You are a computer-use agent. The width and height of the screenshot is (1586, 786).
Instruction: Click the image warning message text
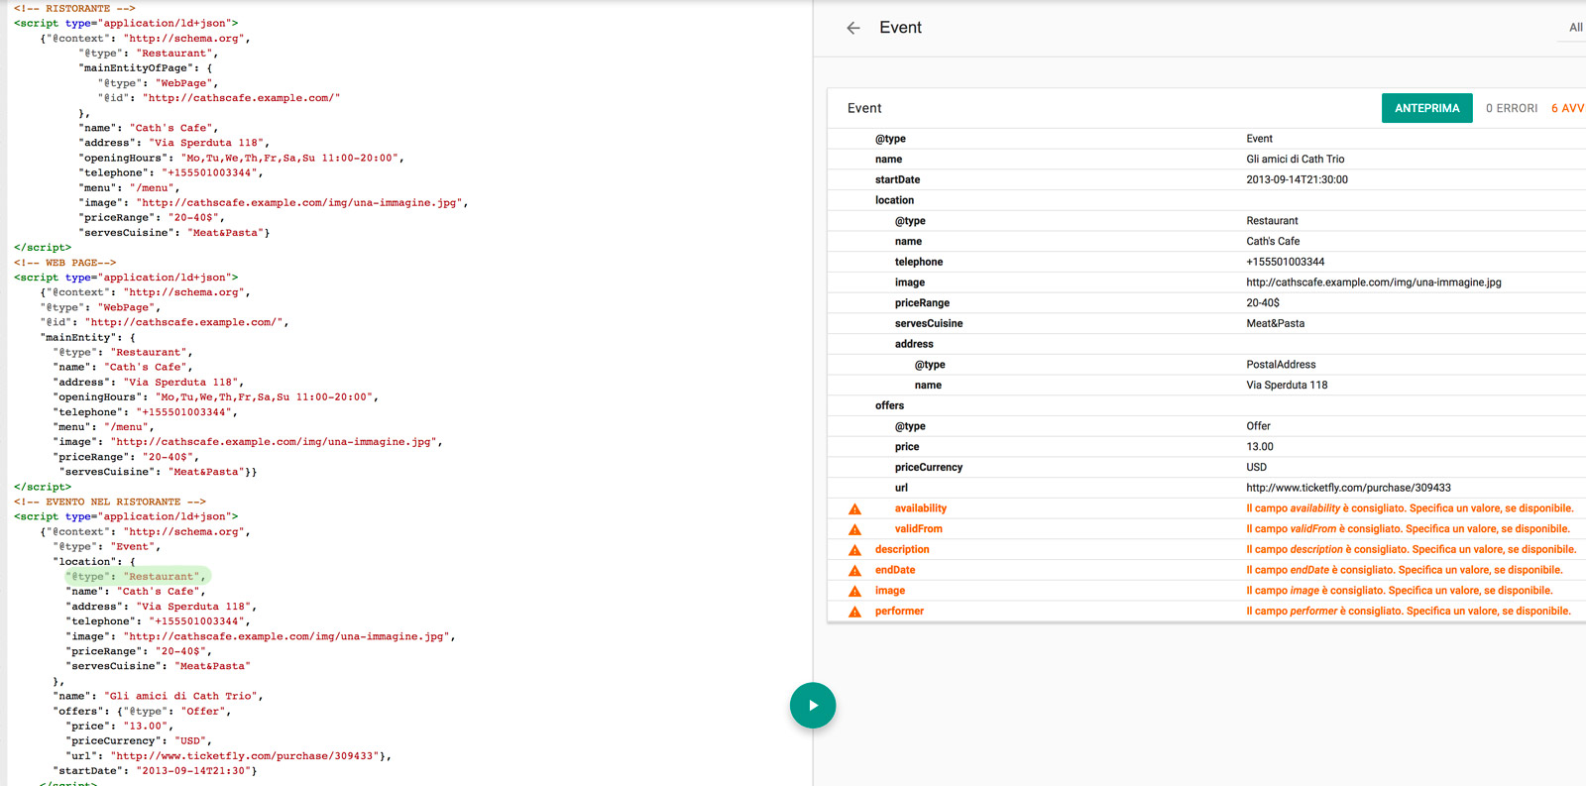click(x=1400, y=591)
